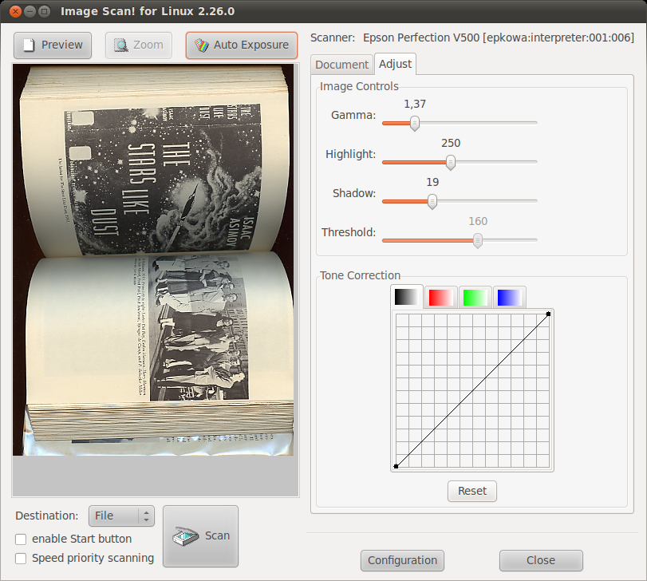Toggle Speed priority scanning checkbox

tap(21, 559)
